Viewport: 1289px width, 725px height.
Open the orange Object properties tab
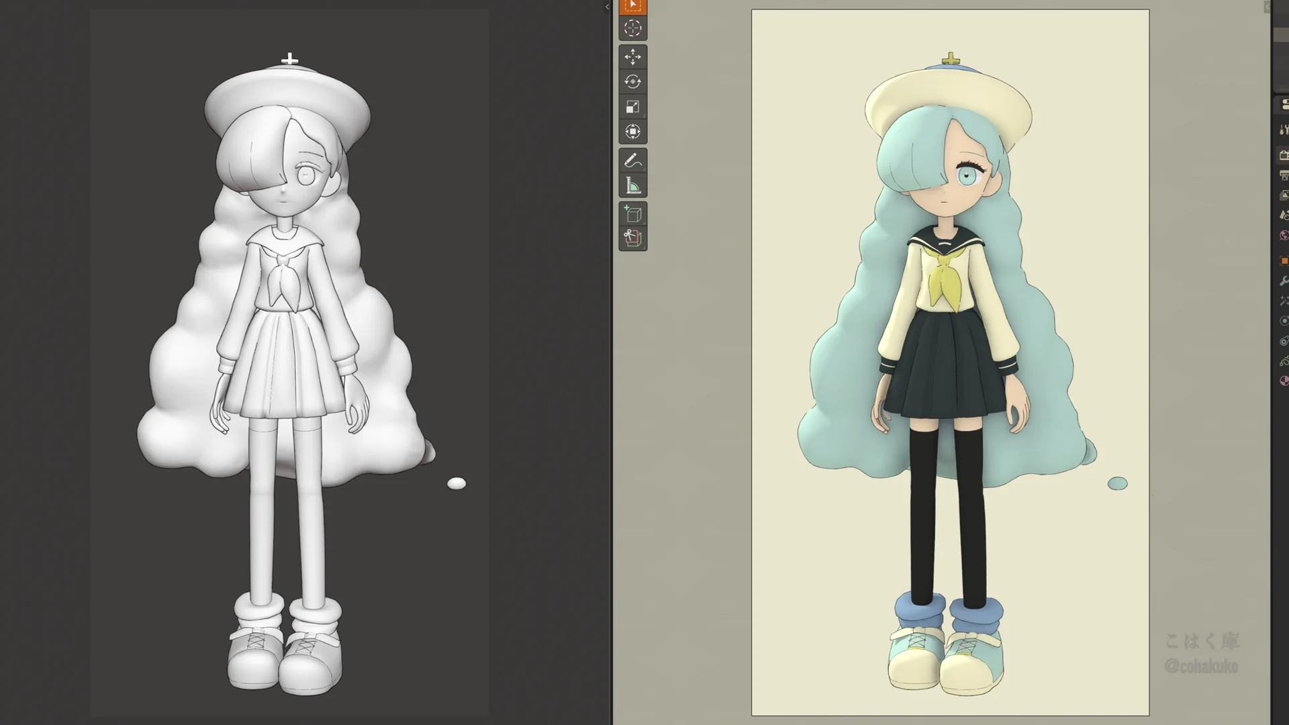pos(1284,261)
